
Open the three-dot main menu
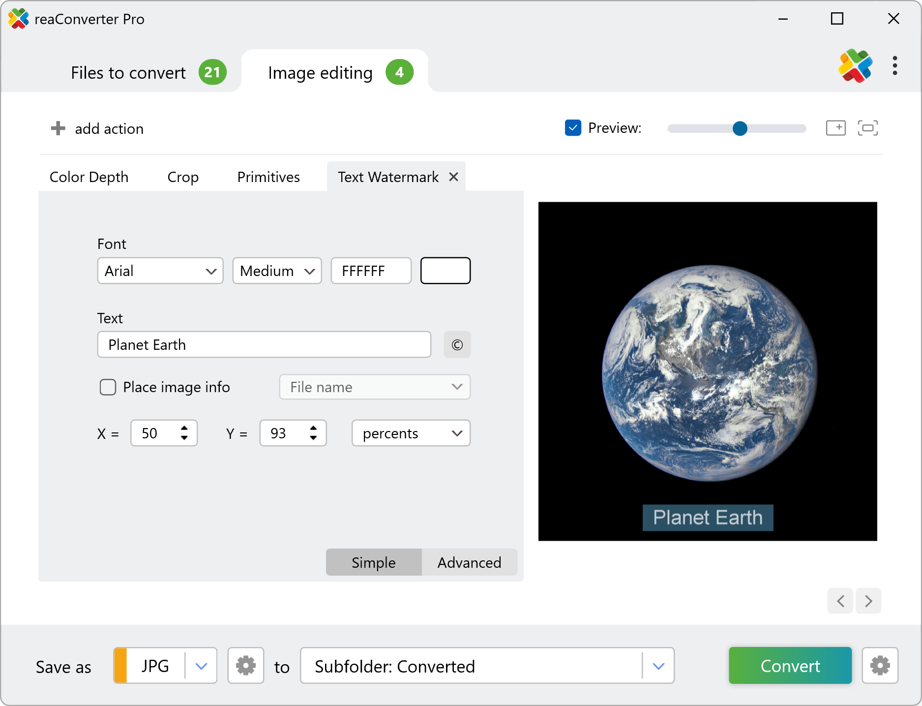point(894,66)
